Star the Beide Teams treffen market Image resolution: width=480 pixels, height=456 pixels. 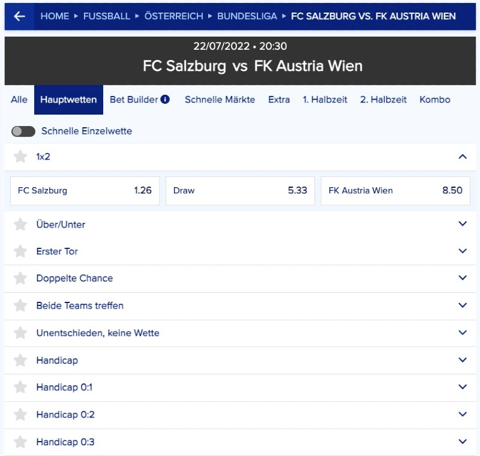coord(20,305)
